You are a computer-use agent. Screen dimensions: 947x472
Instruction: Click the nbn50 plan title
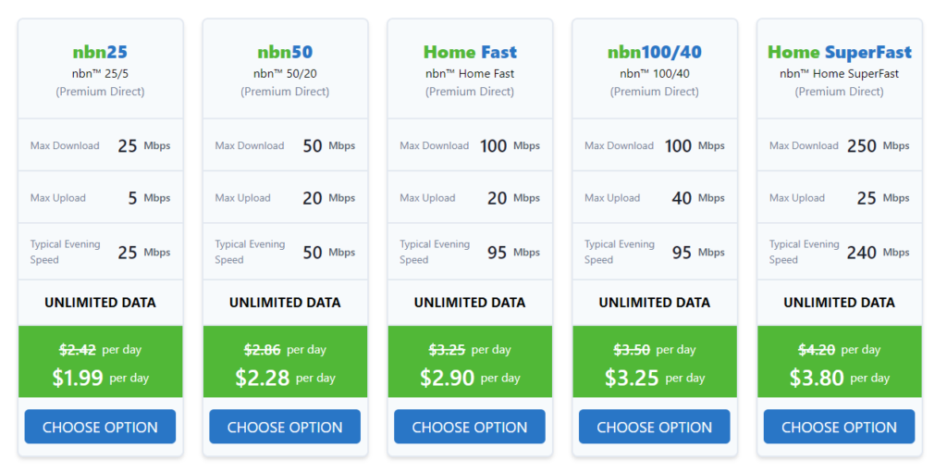click(285, 53)
